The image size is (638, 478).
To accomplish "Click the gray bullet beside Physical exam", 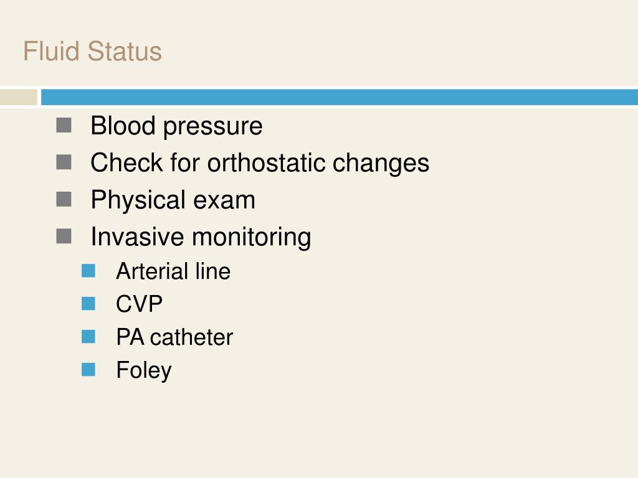I will point(64,199).
